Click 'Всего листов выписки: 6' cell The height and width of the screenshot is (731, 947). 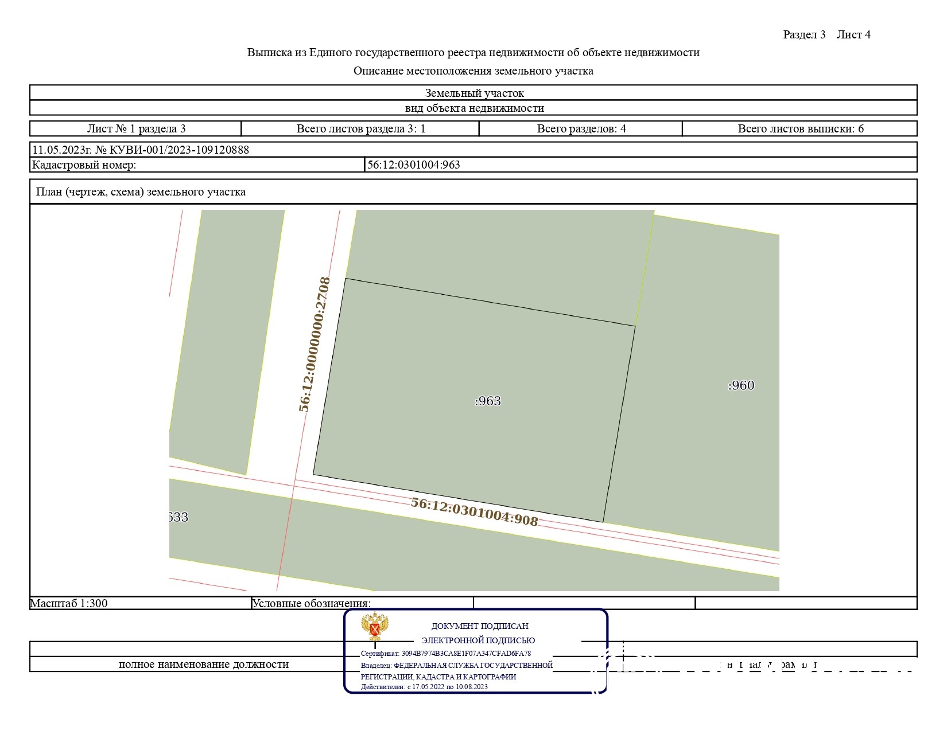pos(800,128)
